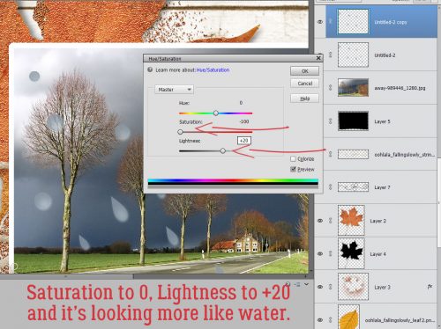Select the Layer 5 black thumbnail
This screenshot has height=329, width=441.
click(x=353, y=121)
